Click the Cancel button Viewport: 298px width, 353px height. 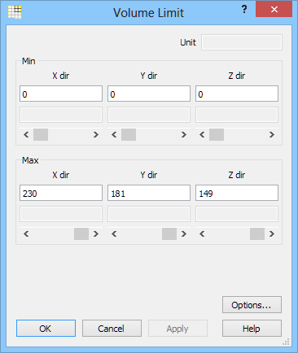pos(112,329)
